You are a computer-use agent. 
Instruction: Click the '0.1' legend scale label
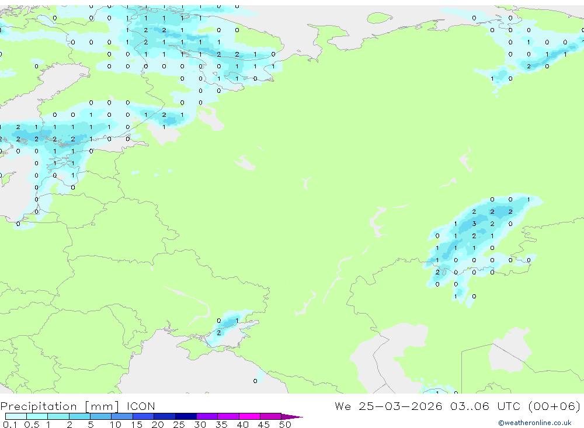click(10, 424)
